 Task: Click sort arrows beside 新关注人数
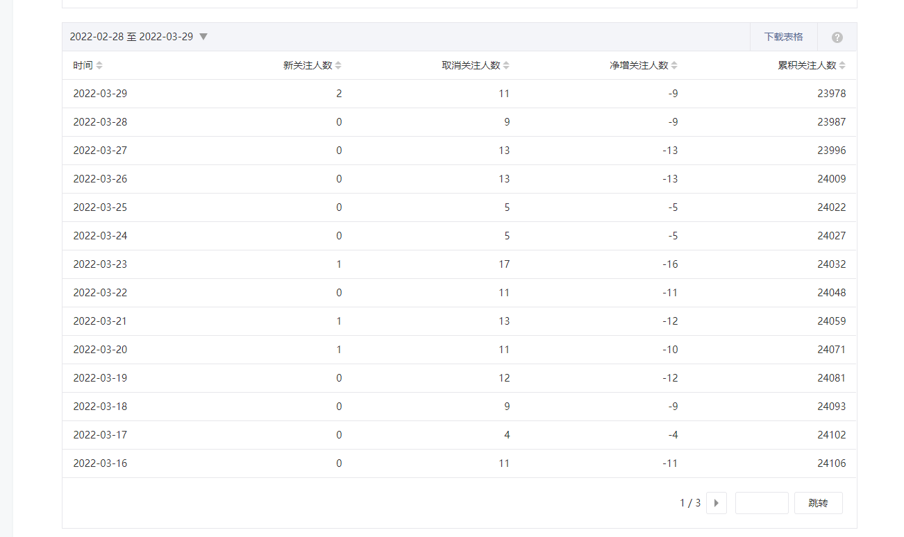(338, 65)
